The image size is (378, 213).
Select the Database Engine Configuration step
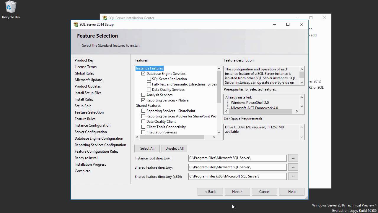tap(99, 138)
